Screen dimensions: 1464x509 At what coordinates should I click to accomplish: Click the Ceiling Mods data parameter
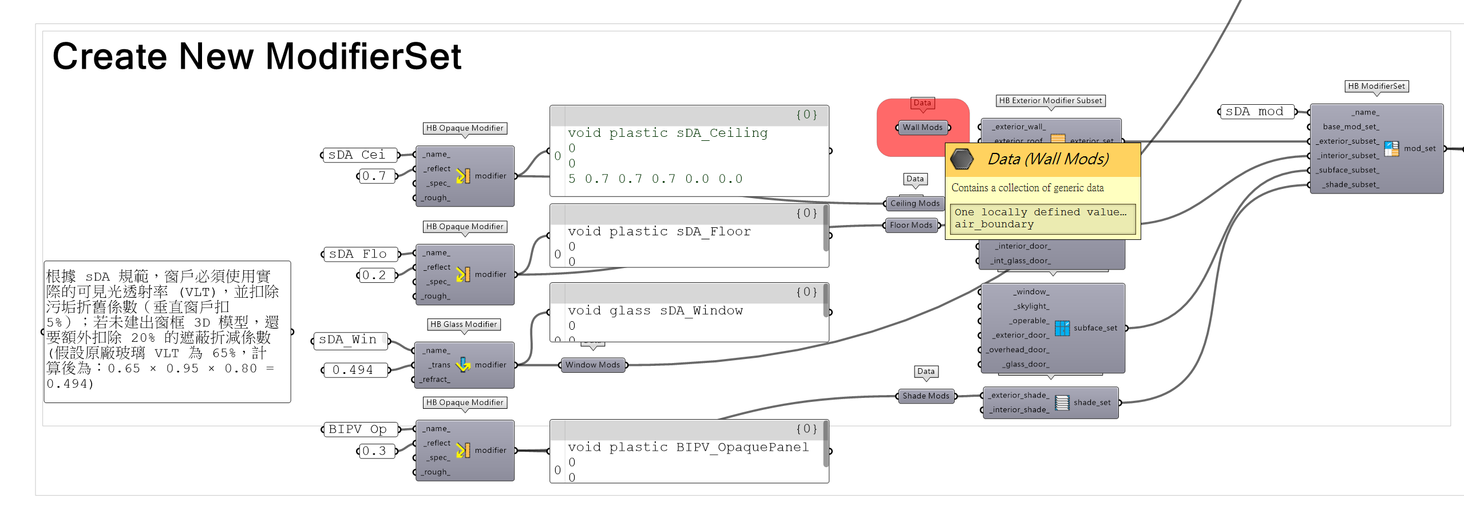tap(915, 203)
